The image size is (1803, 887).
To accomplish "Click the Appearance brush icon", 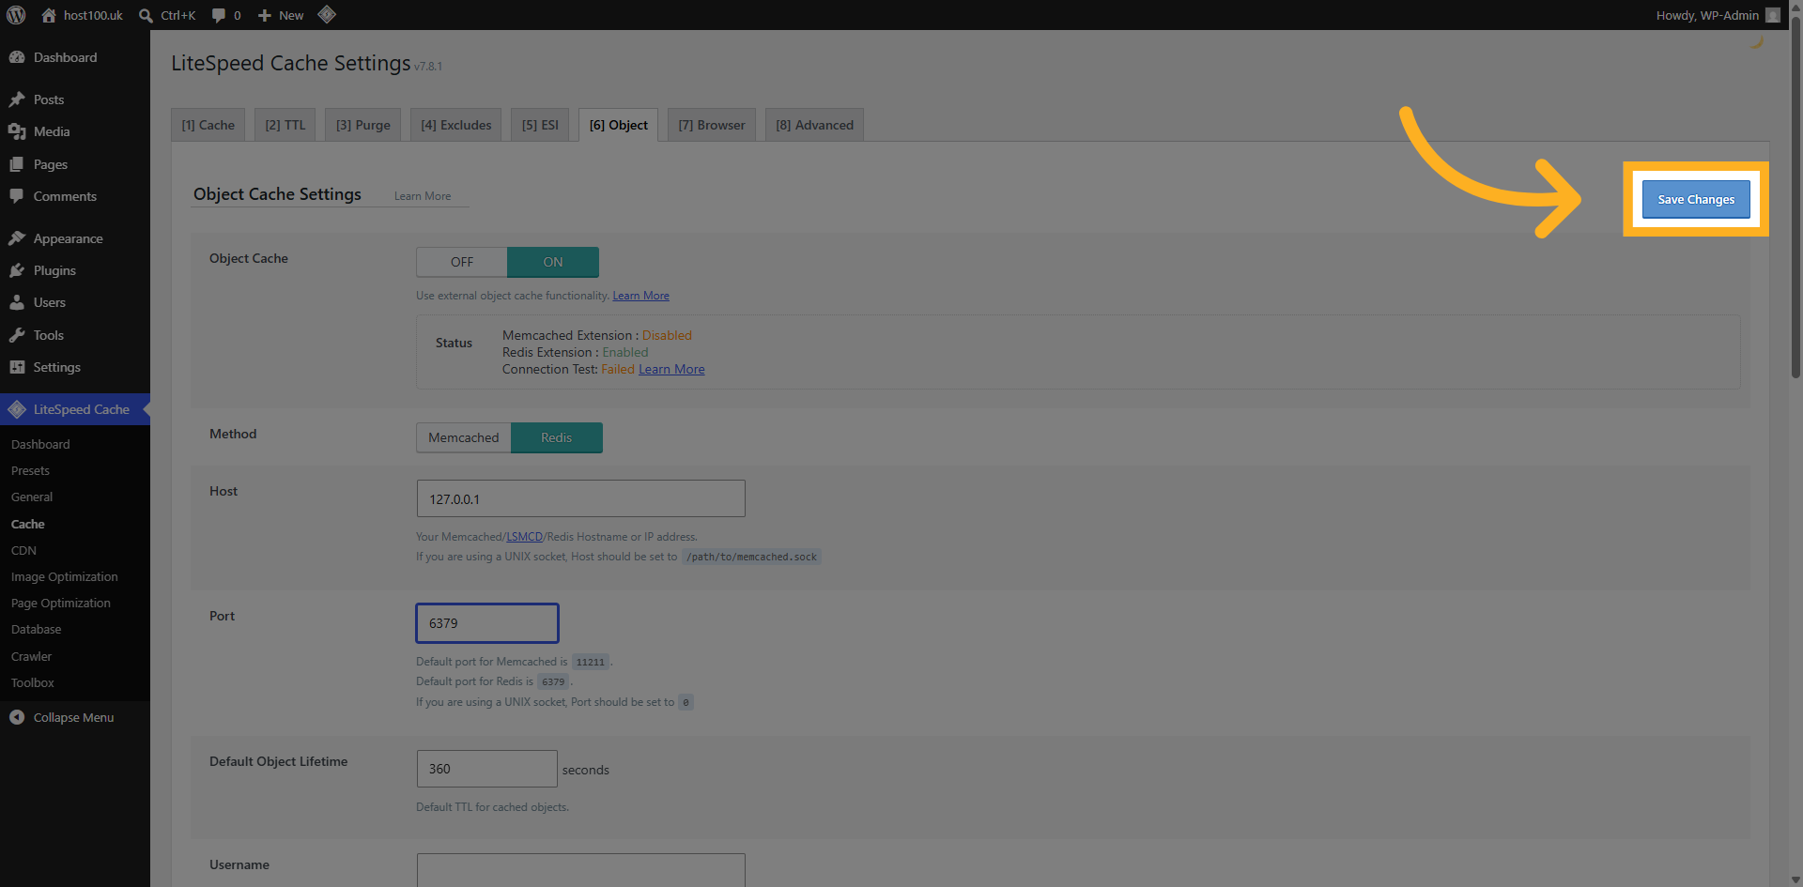I will click(x=17, y=238).
